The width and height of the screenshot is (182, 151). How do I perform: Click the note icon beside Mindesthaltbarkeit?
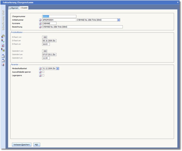(x=40, y=68)
